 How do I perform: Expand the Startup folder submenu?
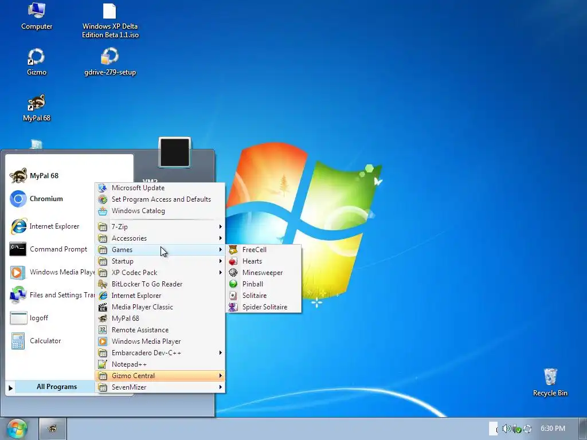(161, 261)
